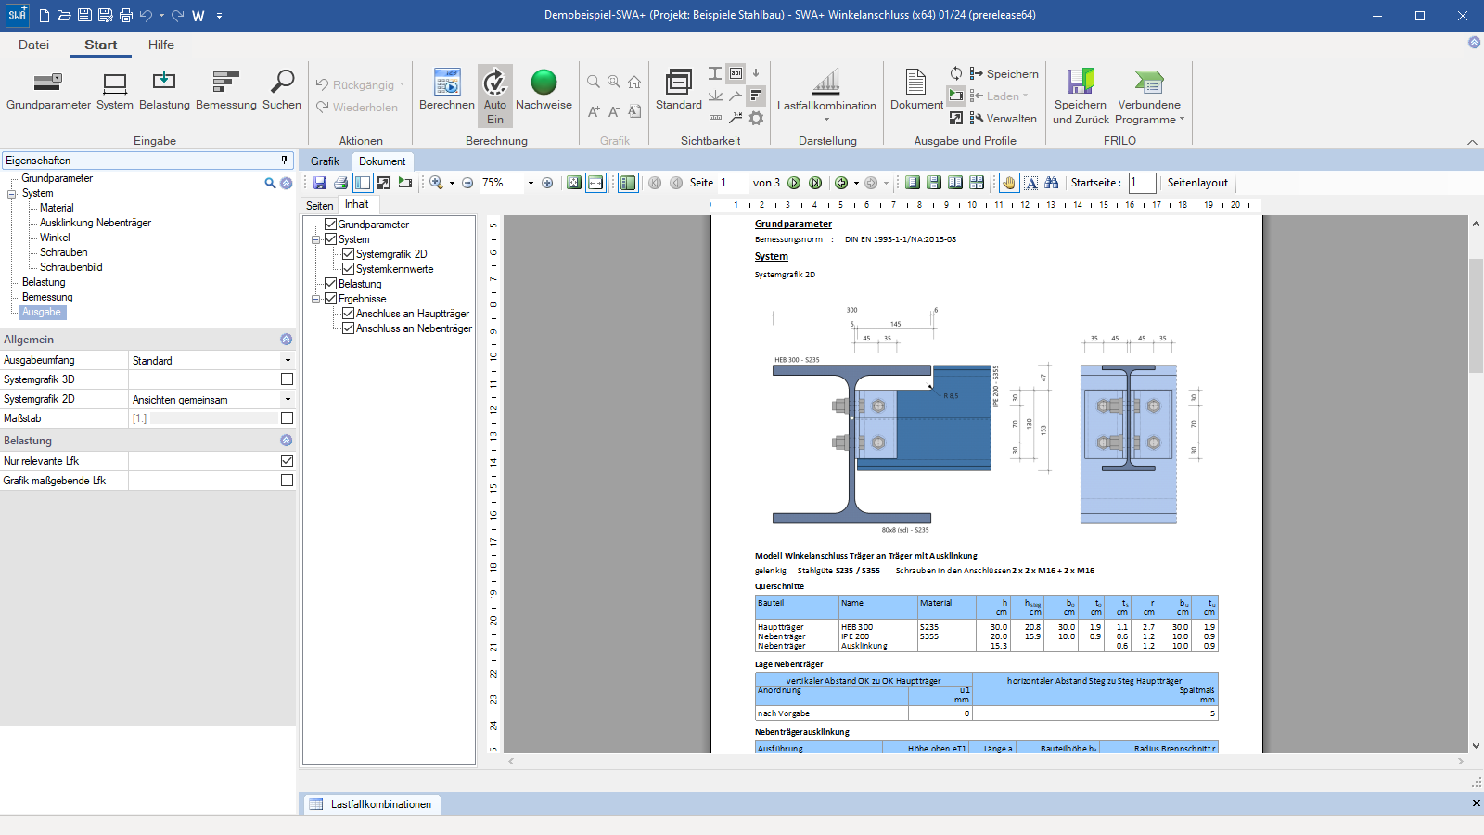This screenshot has height=835, width=1484.
Task: Open the Seiten tab
Action: pyautogui.click(x=319, y=206)
